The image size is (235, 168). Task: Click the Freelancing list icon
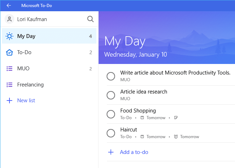[9, 85]
